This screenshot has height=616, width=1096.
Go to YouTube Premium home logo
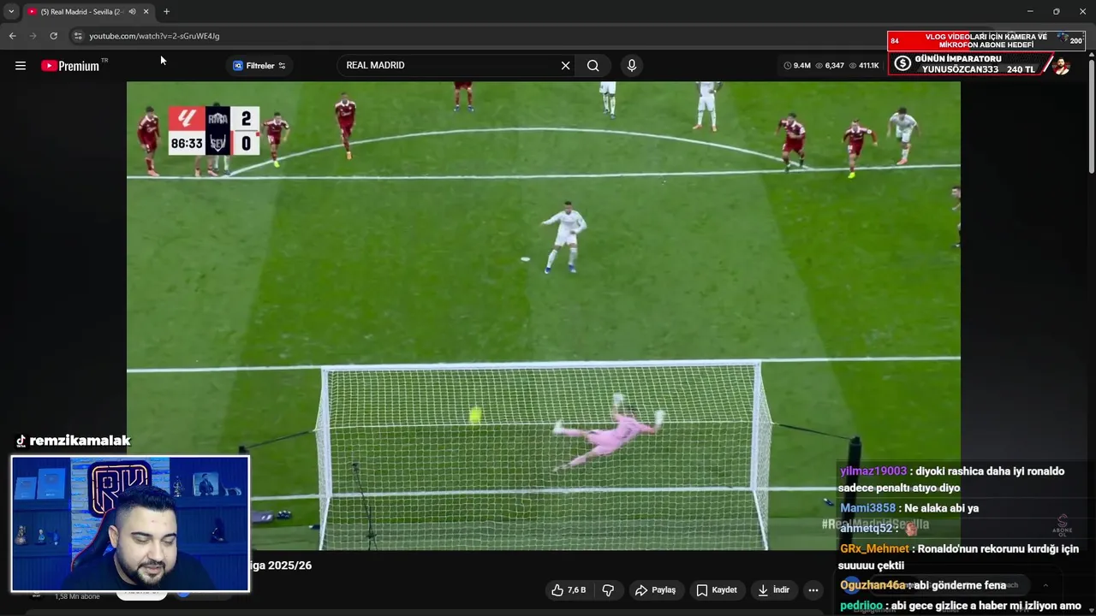point(70,66)
